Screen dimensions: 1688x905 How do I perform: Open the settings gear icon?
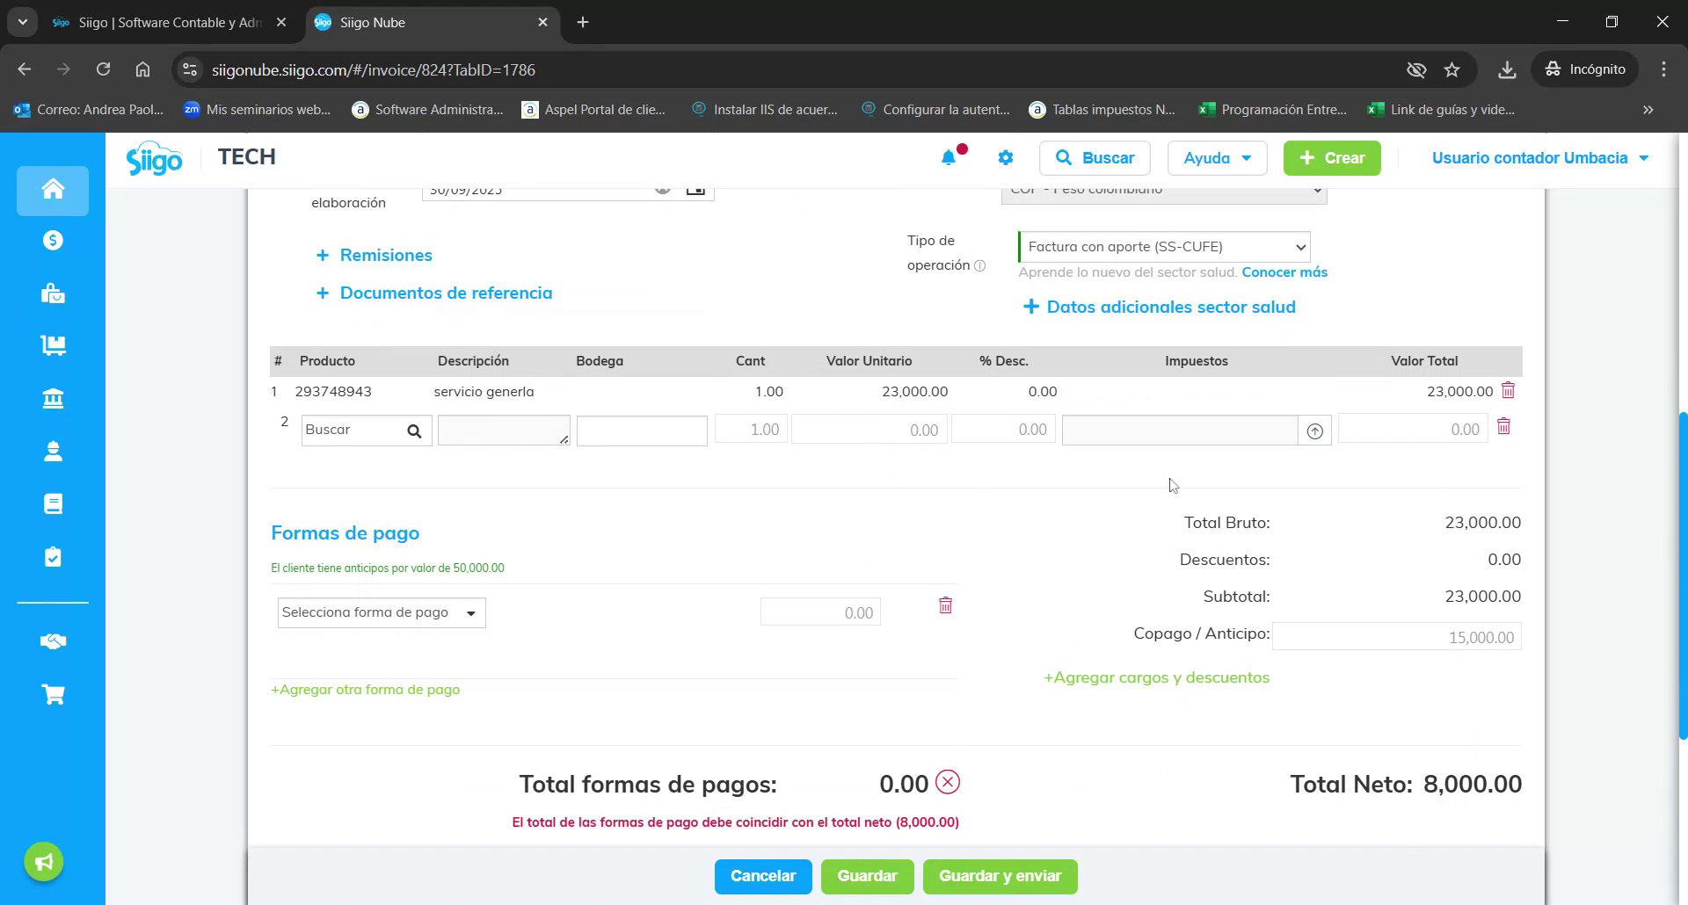click(x=1006, y=157)
